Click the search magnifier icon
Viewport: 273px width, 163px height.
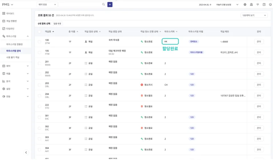(103, 4)
